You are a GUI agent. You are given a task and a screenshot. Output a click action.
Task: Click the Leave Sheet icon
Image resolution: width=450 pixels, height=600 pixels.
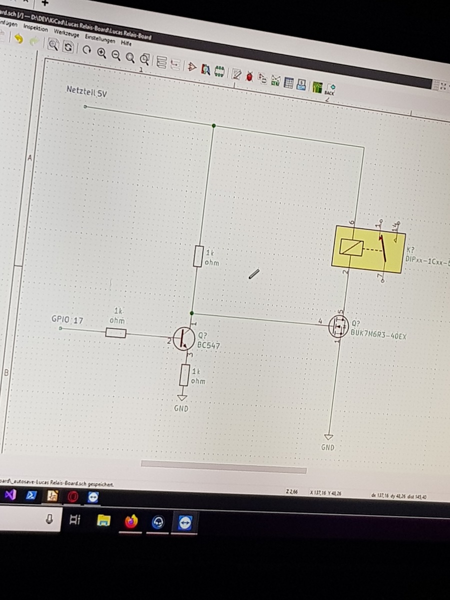click(175, 64)
